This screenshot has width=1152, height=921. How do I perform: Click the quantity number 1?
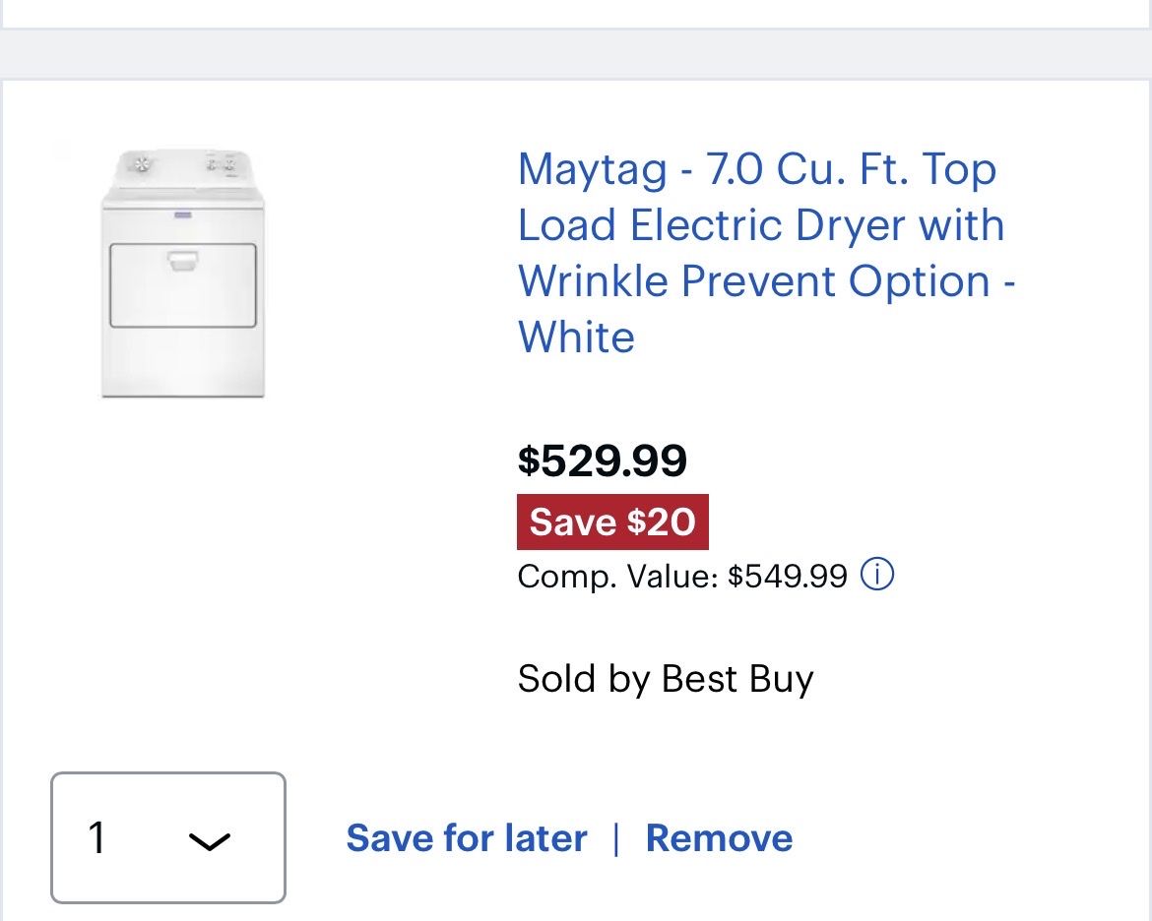click(96, 838)
